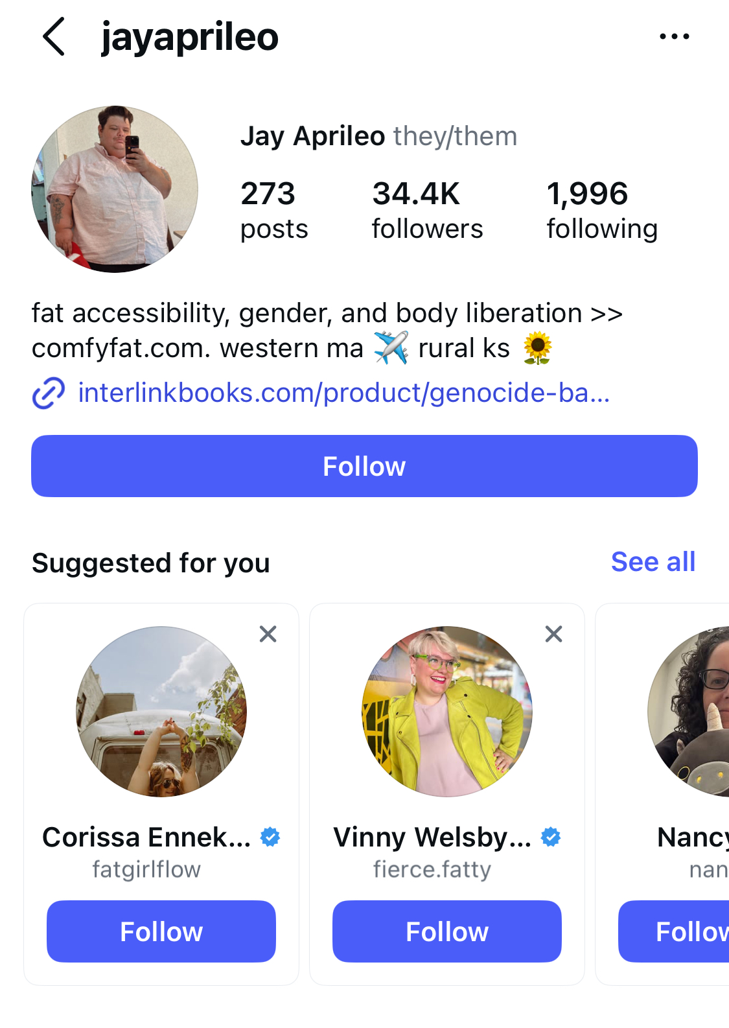Image resolution: width=729 pixels, height=1028 pixels.
Task: View the 1,996 following list
Action: pos(601,211)
